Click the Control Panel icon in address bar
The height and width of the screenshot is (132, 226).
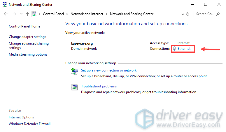35,14
